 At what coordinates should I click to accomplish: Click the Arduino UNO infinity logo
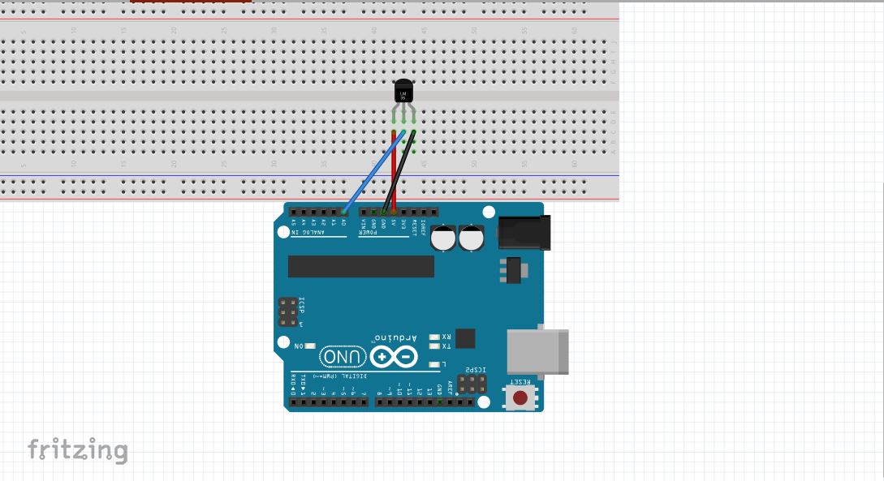[x=394, y=356]
